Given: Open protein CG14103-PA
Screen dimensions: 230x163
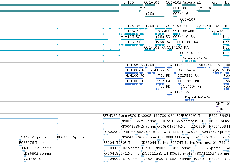Looking at the screenshot, I should click(178, 92).
